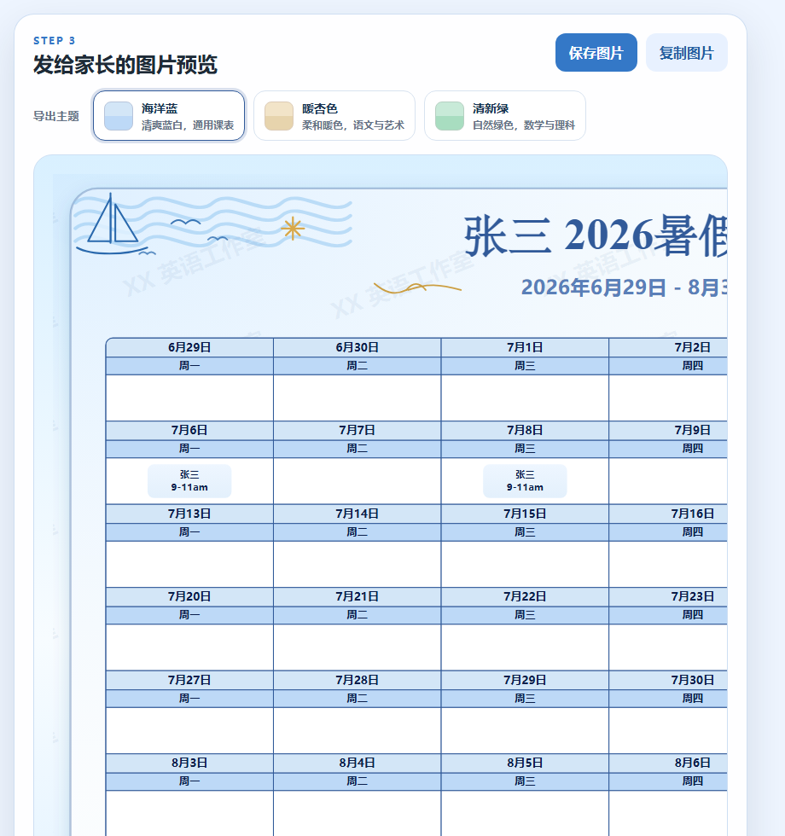Click the orange star decoration icon
The width and height of the screenshot is (785, 836).
[293, 229]
